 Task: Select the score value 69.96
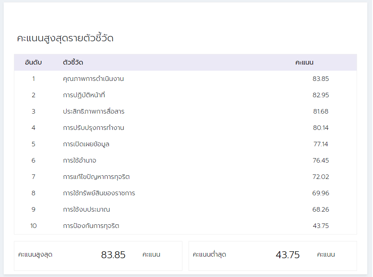(x=321, y=193)
